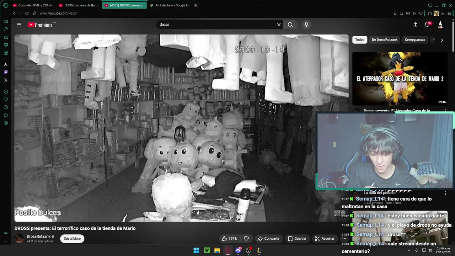
Task: Click the Recortar clip button
Action: pos(325,239)
